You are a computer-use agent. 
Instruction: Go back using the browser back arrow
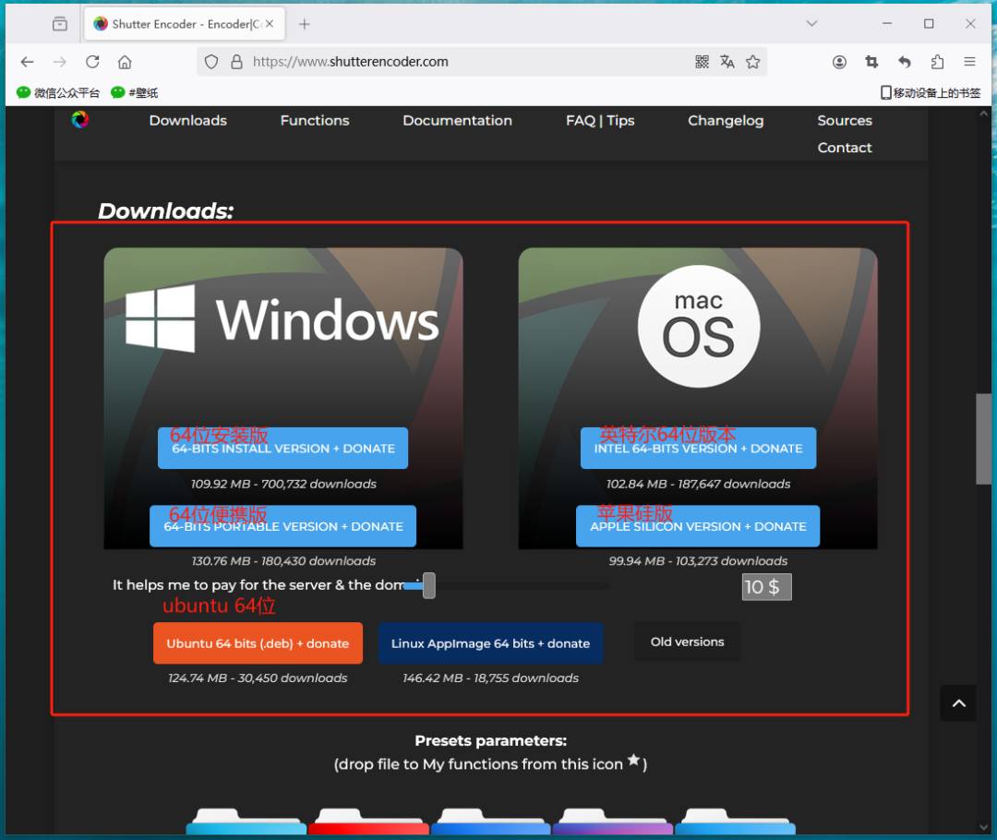tap(27, 62)
